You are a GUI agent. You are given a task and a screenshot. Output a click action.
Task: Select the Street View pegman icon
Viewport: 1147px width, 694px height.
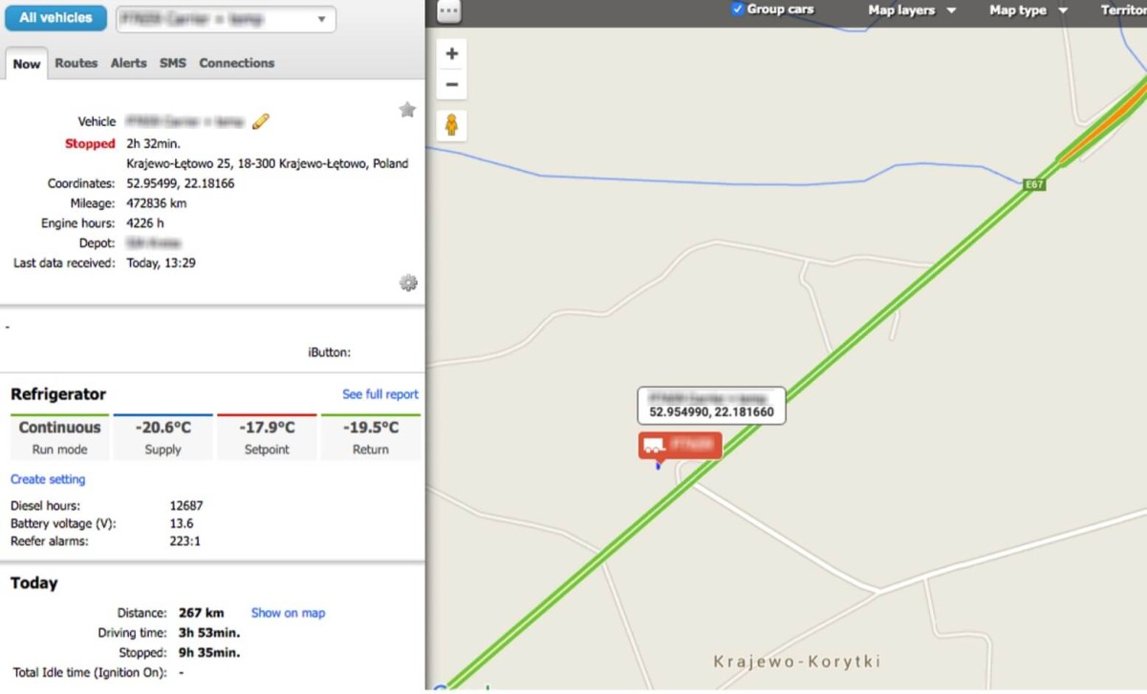(452, 124)
